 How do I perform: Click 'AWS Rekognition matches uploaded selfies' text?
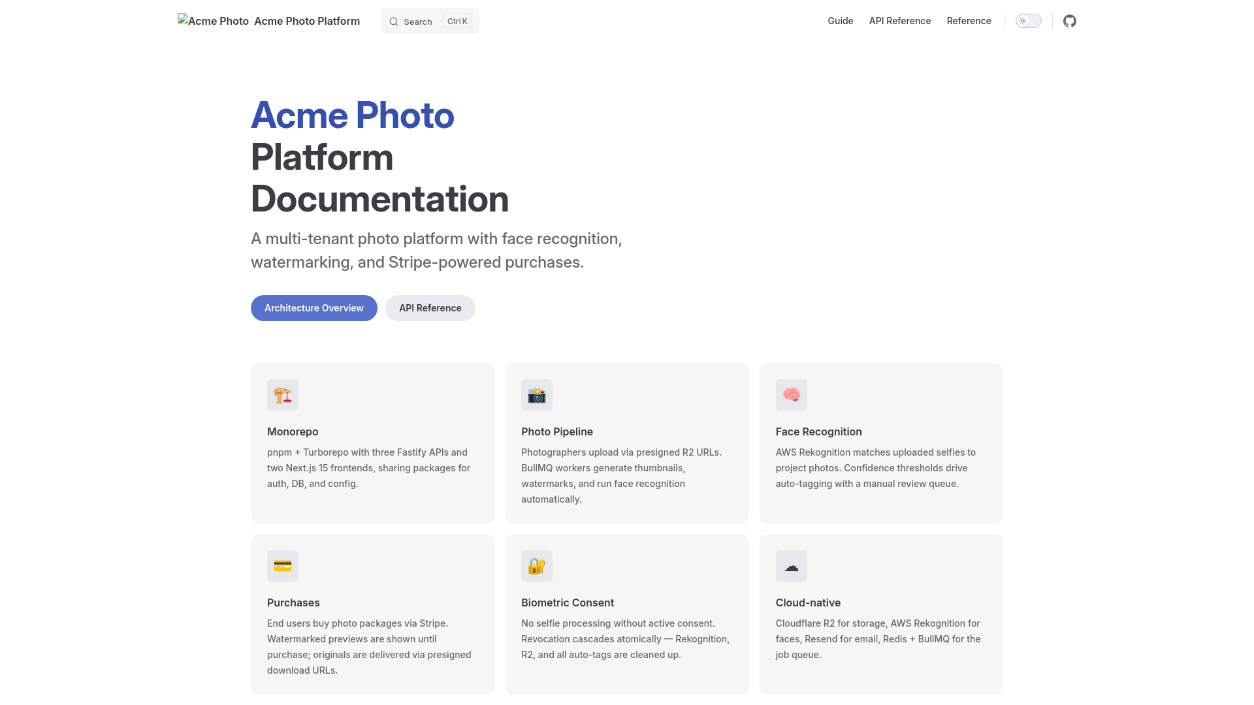pos(875,468)
